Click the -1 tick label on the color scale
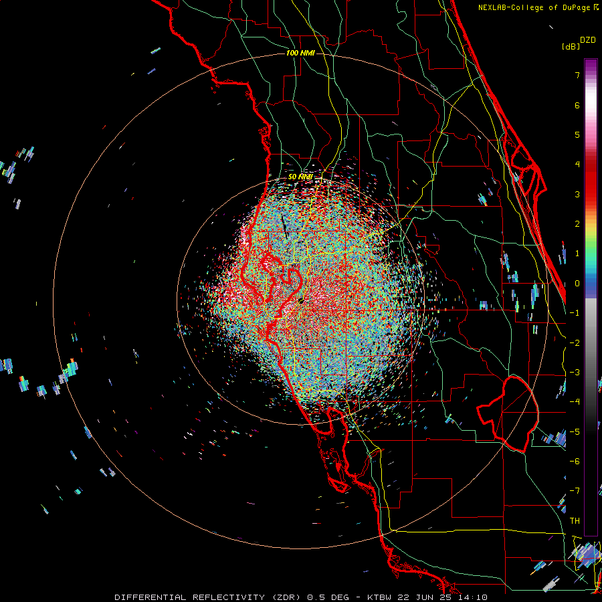This screenshot has width=602, height=602. point(575,313)
